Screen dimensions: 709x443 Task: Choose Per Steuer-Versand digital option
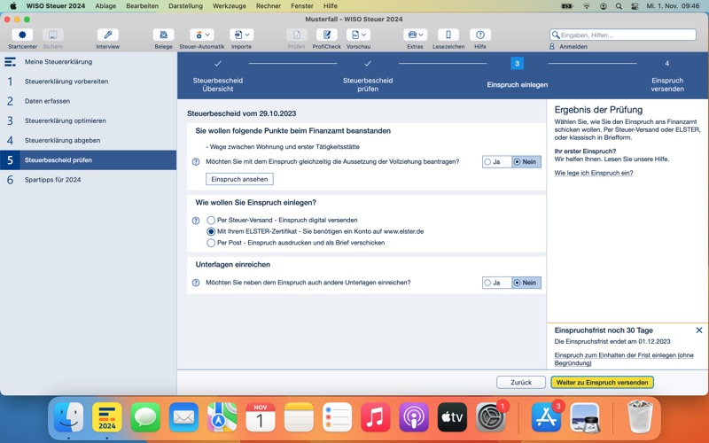pyautogui.click(x=211, y=220)
